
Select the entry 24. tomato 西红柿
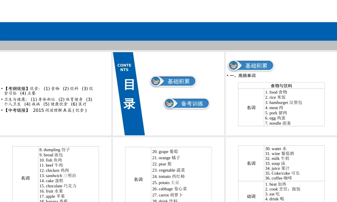[168, 176]
